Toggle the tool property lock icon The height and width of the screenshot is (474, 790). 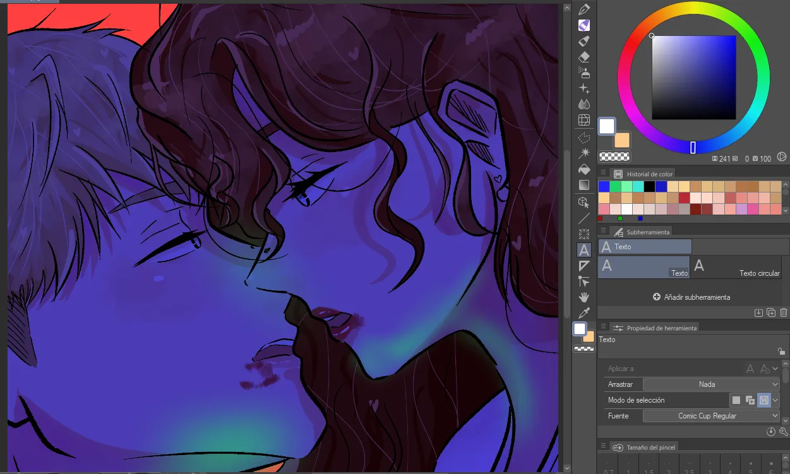pos(781,352)
